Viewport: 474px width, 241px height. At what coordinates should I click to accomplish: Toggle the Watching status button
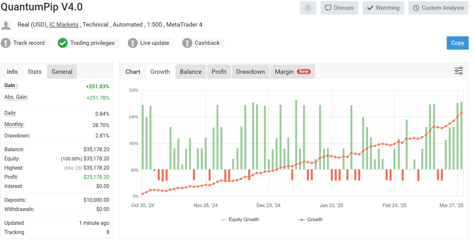[x=383, y=8]
